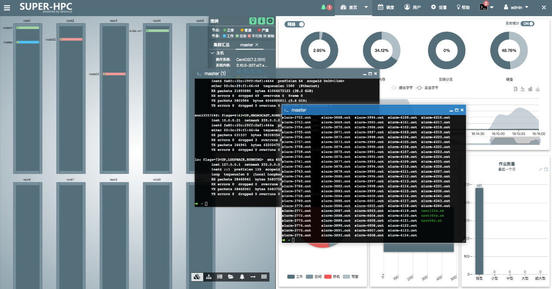Switch to network topology view icon
Viewport: 552px width, 289px height.
[x=209, y=277]
